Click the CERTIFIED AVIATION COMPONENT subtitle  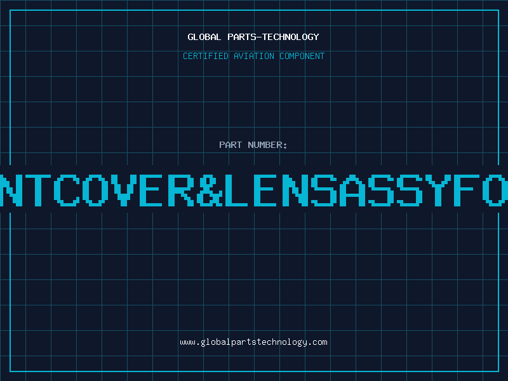[253, 56]
